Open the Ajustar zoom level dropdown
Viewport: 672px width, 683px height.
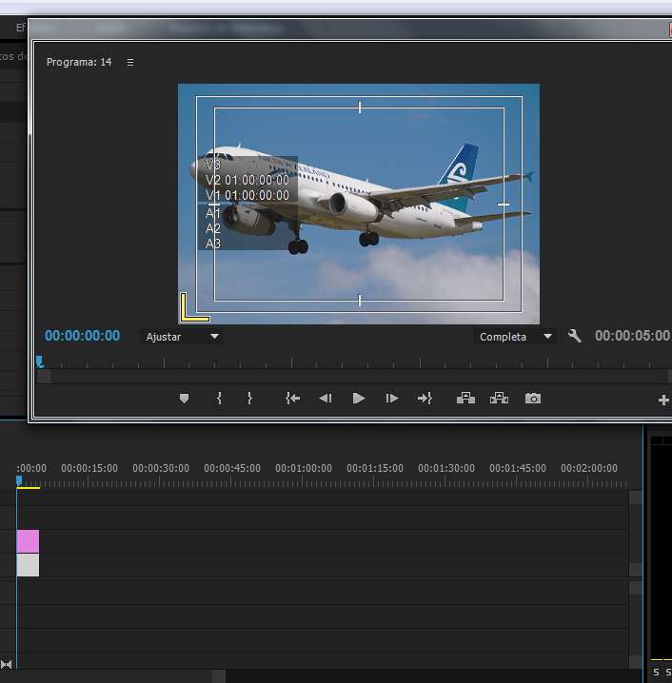[x=181, y=337]
